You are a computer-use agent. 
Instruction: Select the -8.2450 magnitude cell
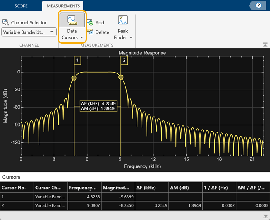coord(118,205)
